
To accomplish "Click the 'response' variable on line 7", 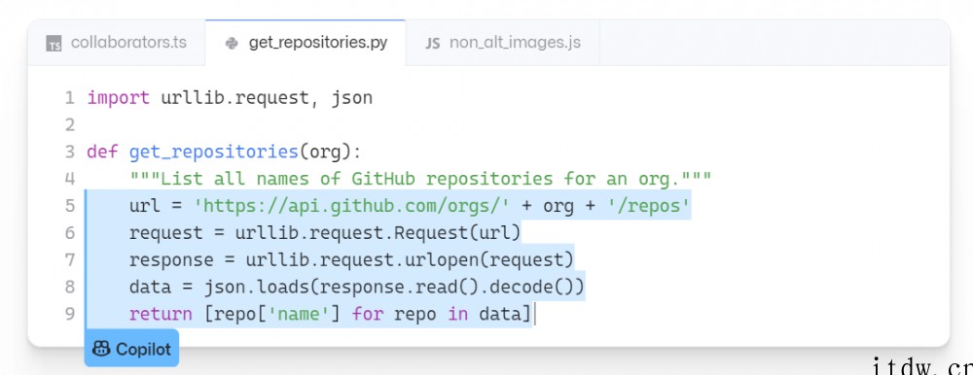I will click(x=171, y=261).
